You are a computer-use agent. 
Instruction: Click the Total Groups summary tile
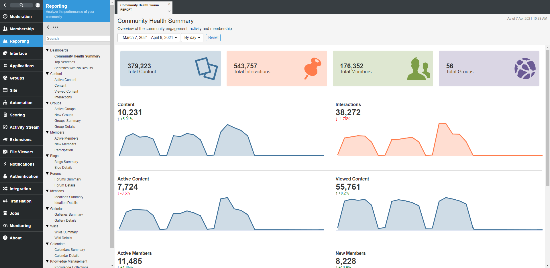(x=489, y=69)
